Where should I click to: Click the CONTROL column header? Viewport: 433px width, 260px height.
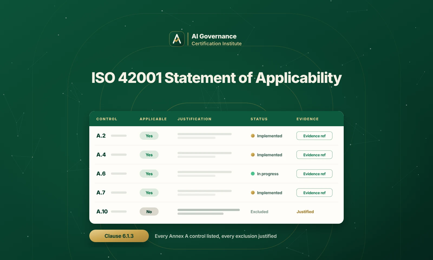tap(107, 119)
